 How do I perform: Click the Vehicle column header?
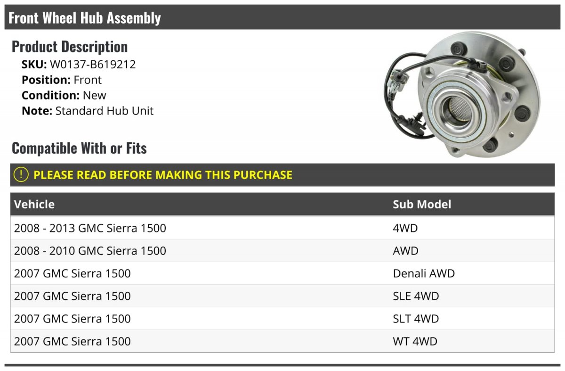click(34, 204)
